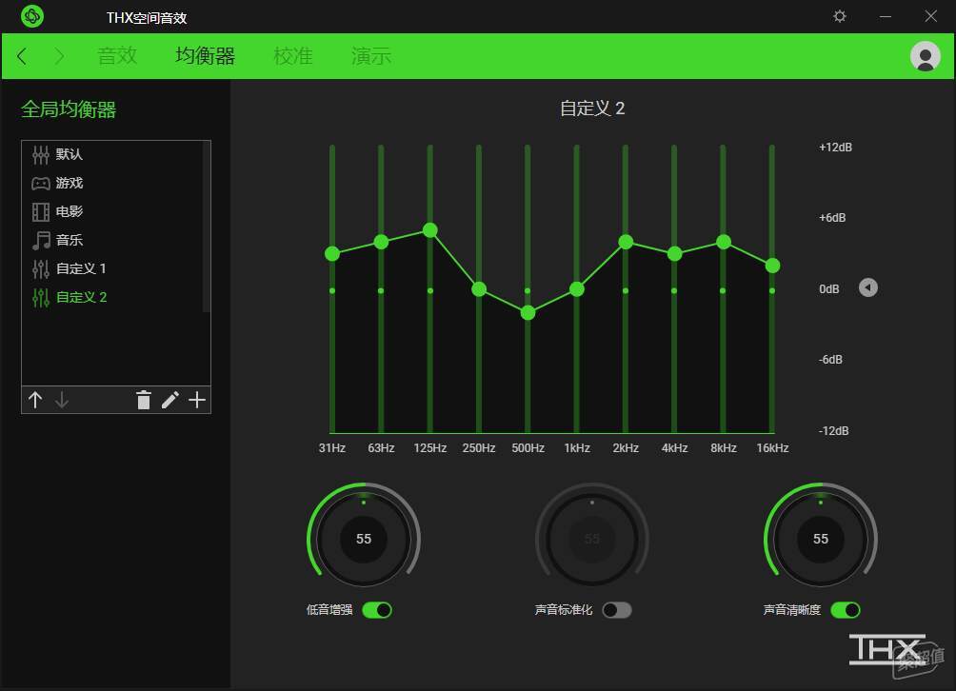Click the 音乐 music note icon
The height and width of the screenshot is (691, 956).
41,240
